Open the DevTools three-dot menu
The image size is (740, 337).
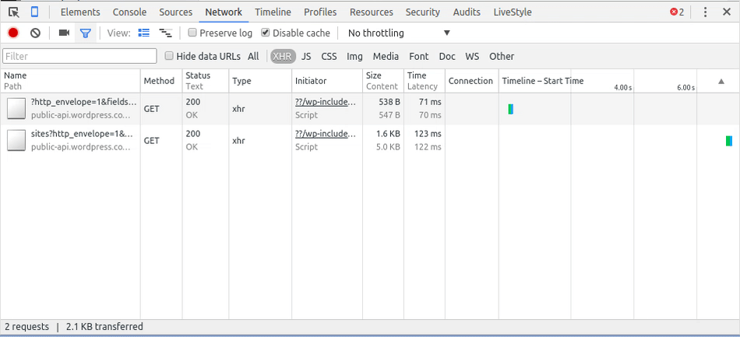pos(705,12)
